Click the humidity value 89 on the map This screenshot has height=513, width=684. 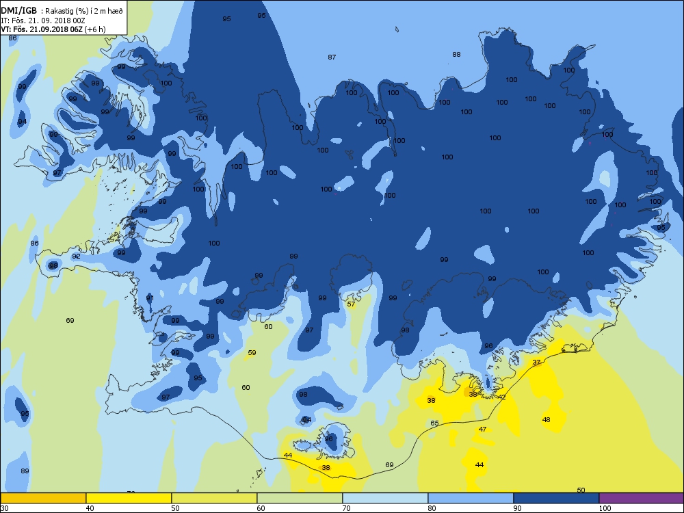[x=25, y=471]
